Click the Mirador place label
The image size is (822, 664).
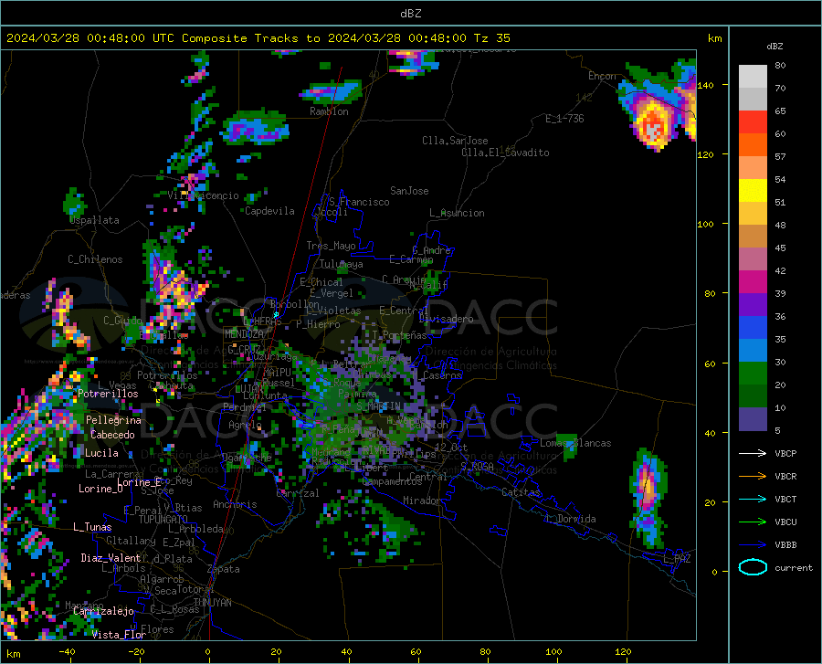422,501
